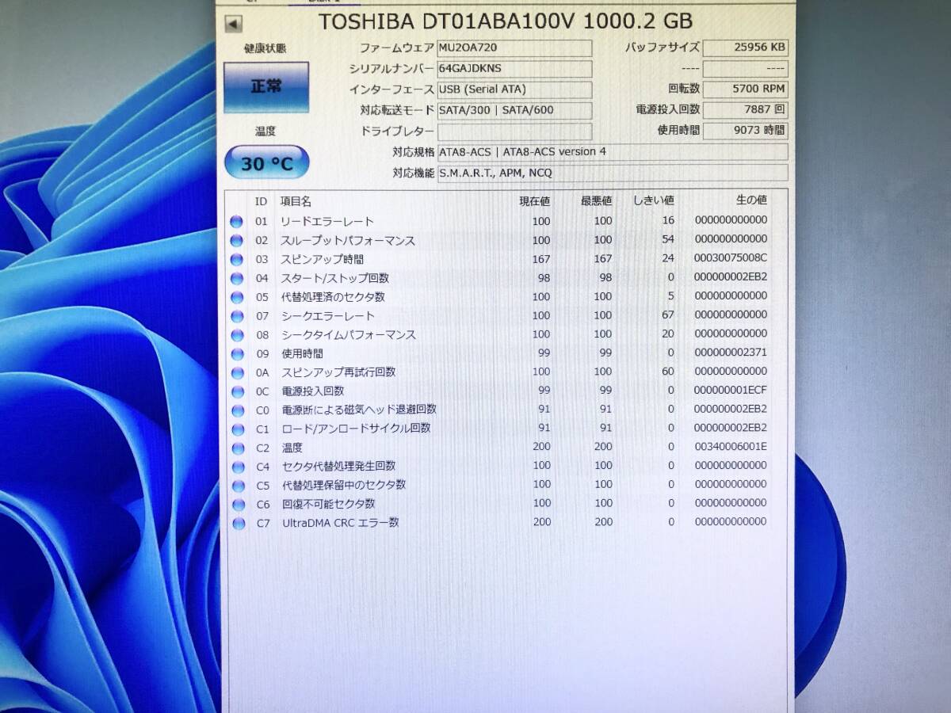Click the 健康状態 label

[265, 48]
